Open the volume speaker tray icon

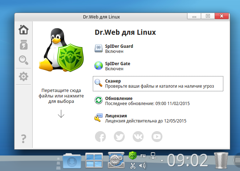pyautogui.click(x=142, y=166)
